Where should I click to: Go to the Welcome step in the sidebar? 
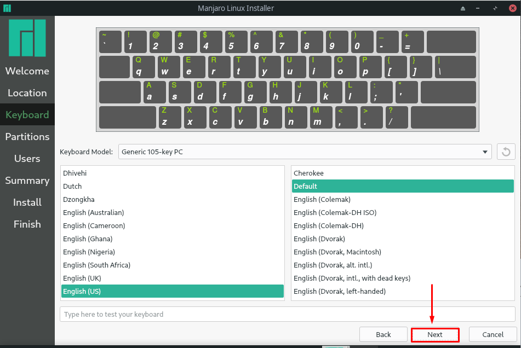tap(27, 71)
